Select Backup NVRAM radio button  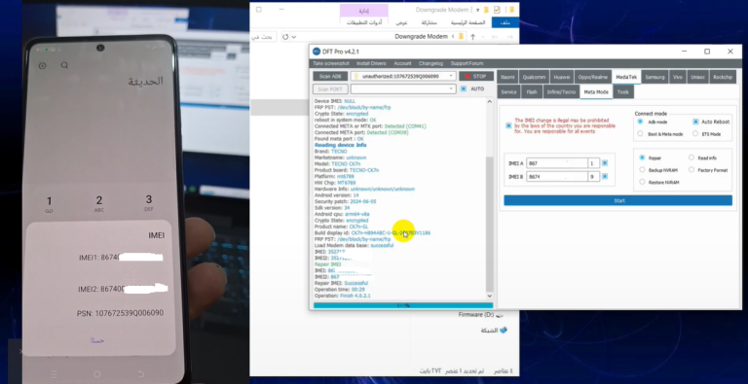(x=642, y=169)
